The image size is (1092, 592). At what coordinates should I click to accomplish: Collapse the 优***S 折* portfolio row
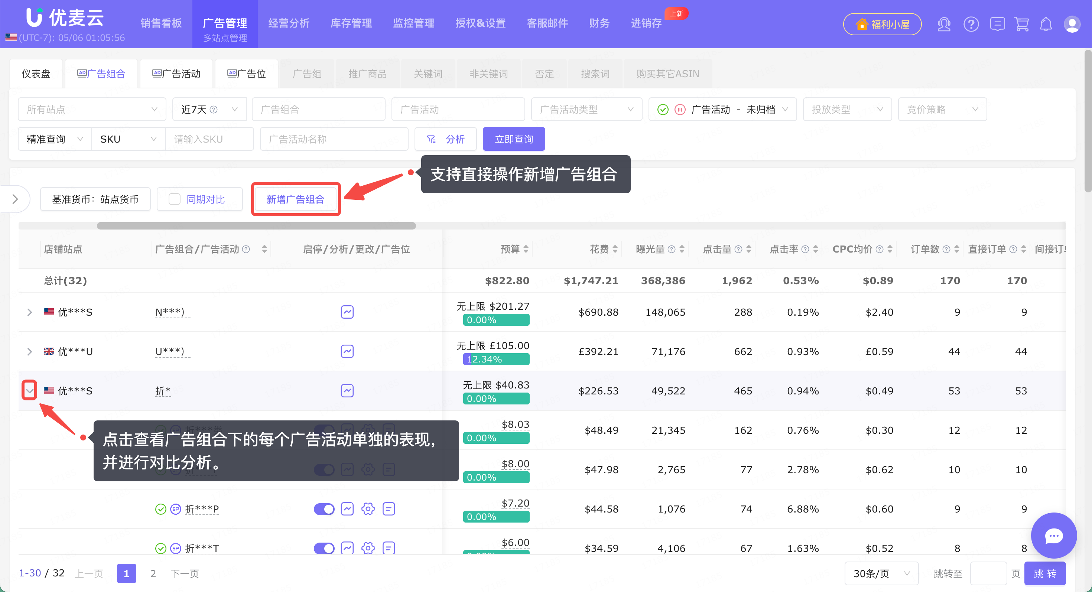point(29,391)
